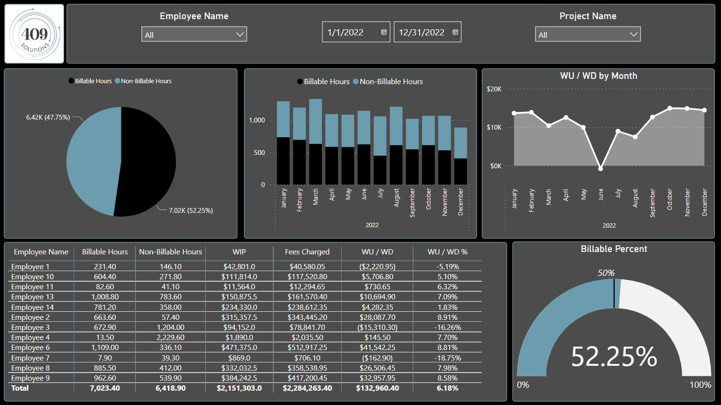Select the December bar in hours chart

pos(461,156)
